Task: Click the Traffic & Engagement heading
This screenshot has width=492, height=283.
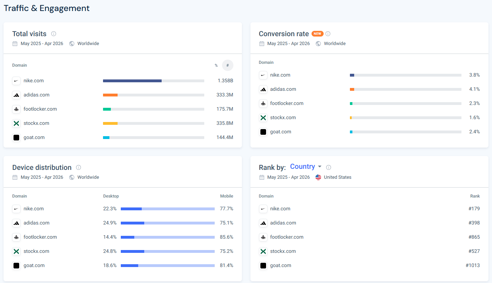Action: click(x=47, y=8)
